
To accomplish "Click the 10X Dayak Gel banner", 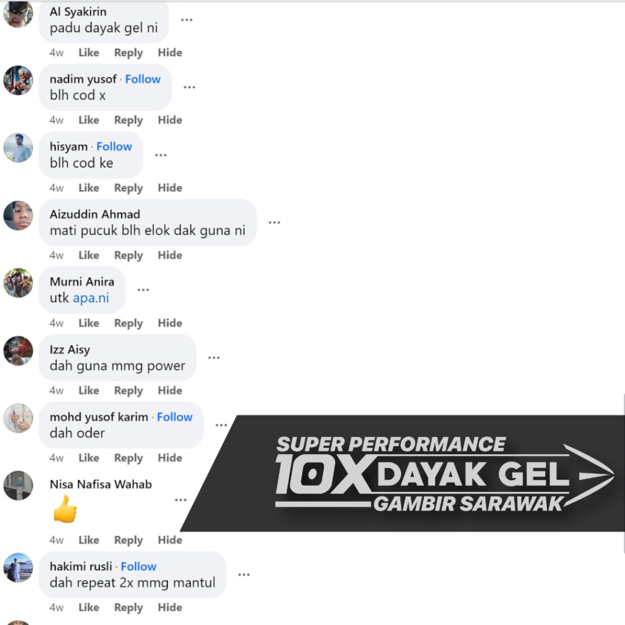I will point(403,473).
